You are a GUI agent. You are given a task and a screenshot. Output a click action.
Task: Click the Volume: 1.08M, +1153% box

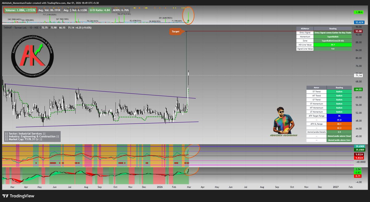pyautogui.click(x=20, y=10)
